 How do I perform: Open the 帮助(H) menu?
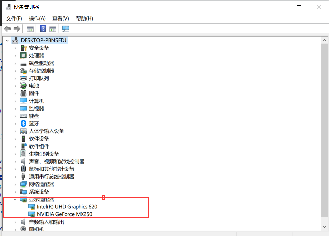84,18
